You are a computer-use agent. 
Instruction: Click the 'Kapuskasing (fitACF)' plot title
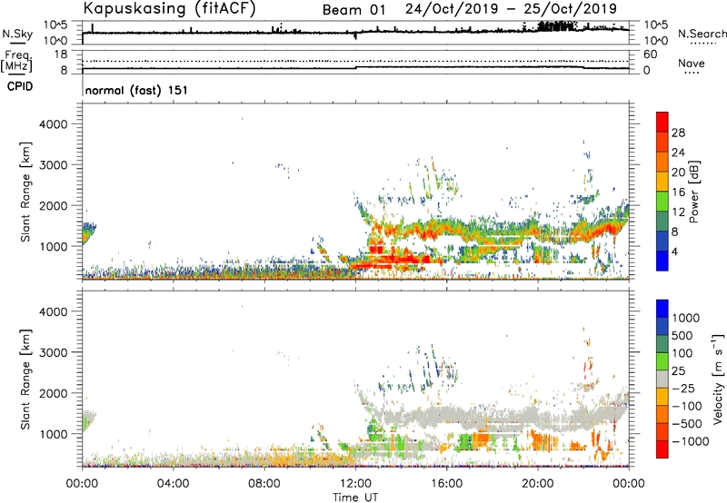pos(170,9)
